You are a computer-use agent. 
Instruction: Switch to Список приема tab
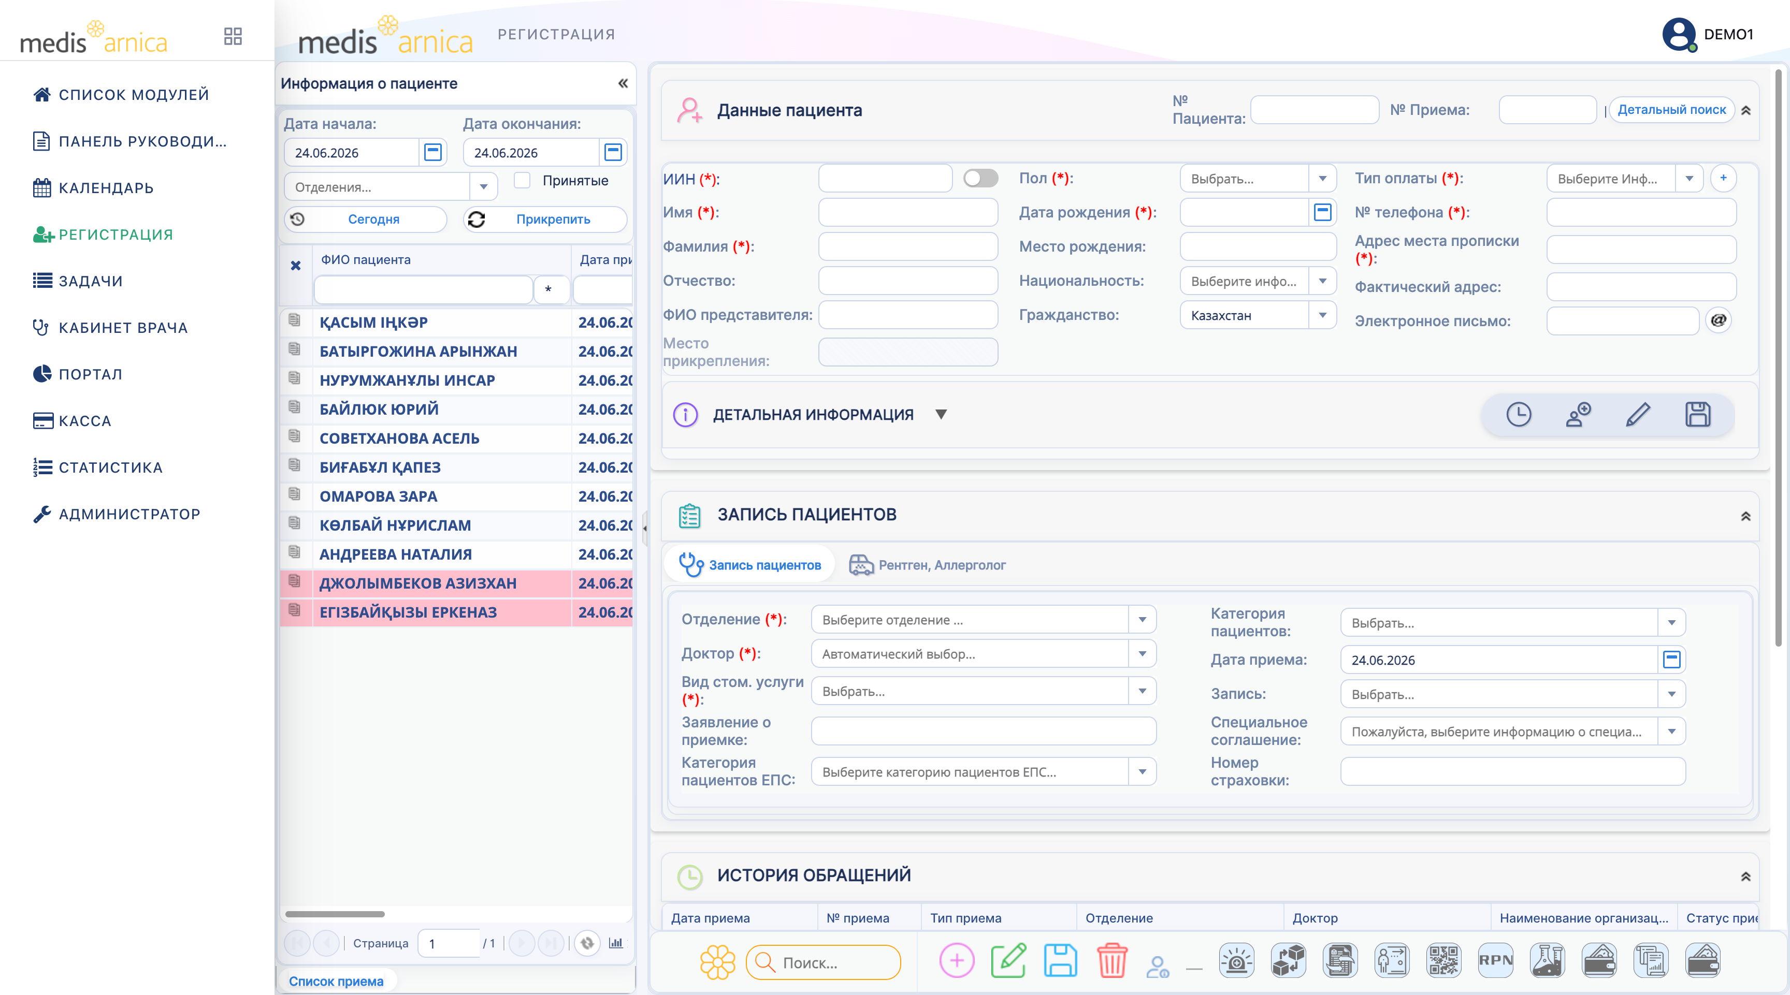[336, 981]
